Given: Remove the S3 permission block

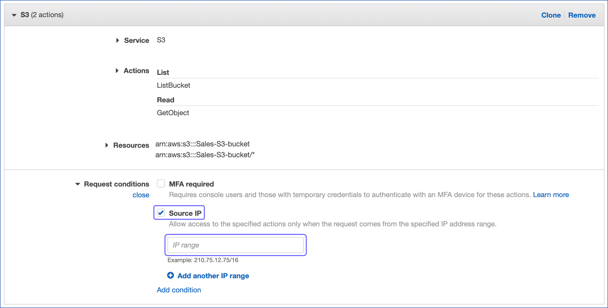Looking at the screenshot, I should click(582, 15).
